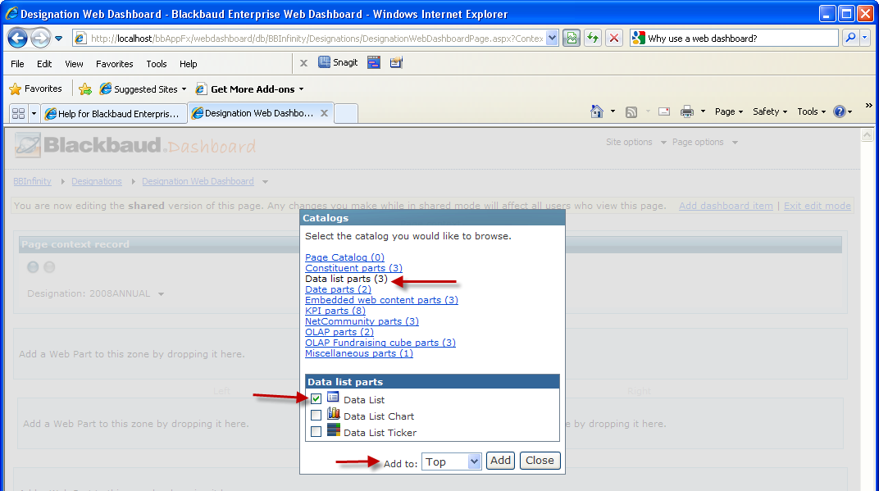Open the Suggested Sites dropdown
This screenshot has width=879, height=491.
coord(184,89)
